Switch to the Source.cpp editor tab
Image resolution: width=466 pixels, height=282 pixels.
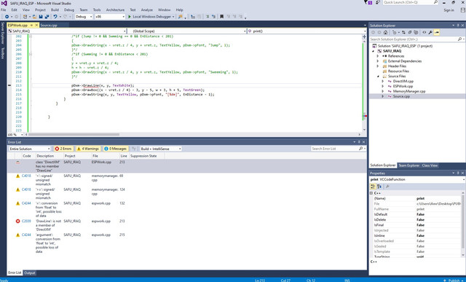49,26
